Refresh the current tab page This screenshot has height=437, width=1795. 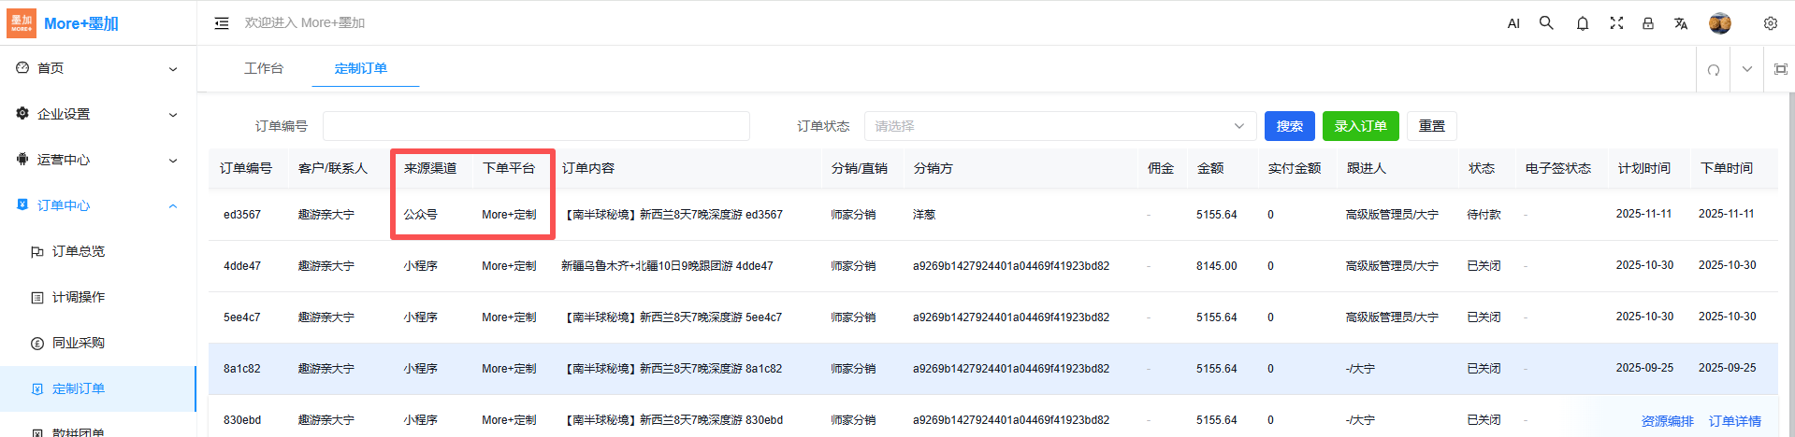[x=1714, y=69]
